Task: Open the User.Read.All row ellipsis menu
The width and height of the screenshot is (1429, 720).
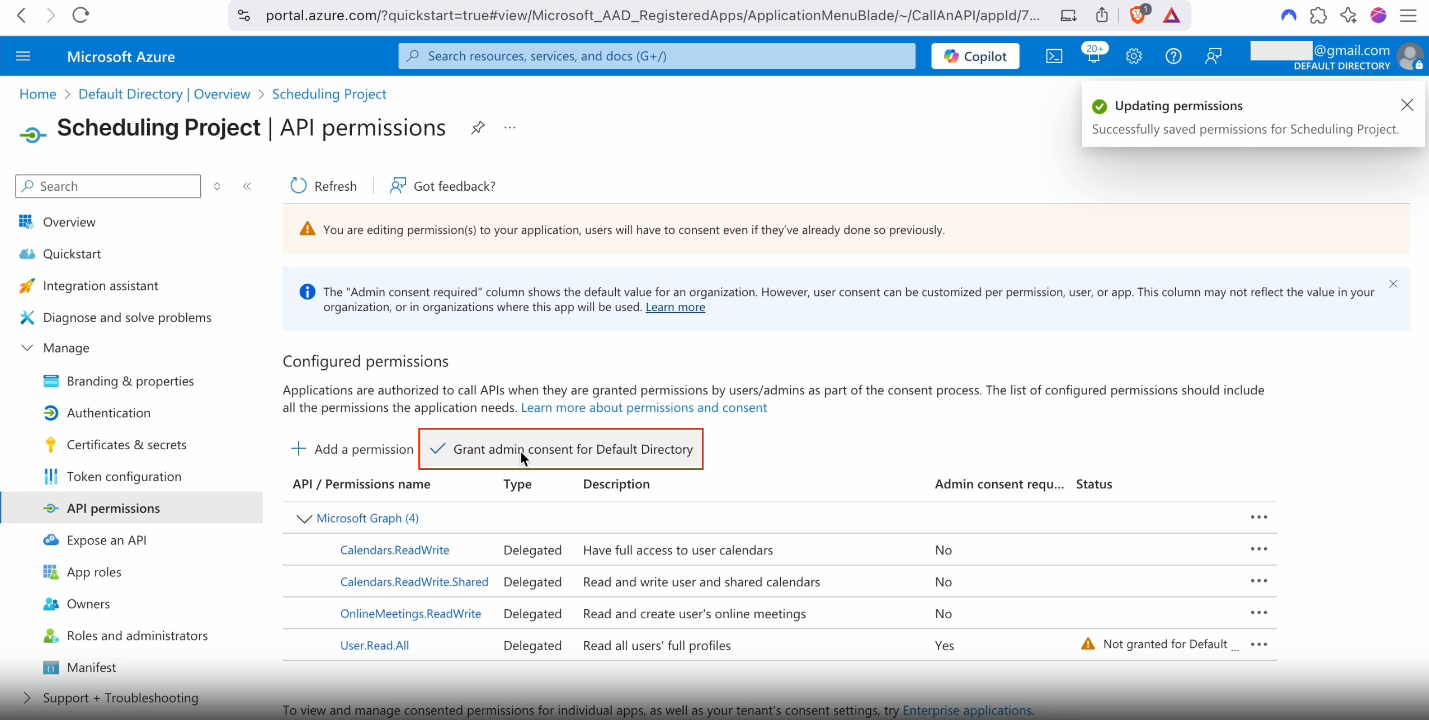Action: click(1259, 644)
